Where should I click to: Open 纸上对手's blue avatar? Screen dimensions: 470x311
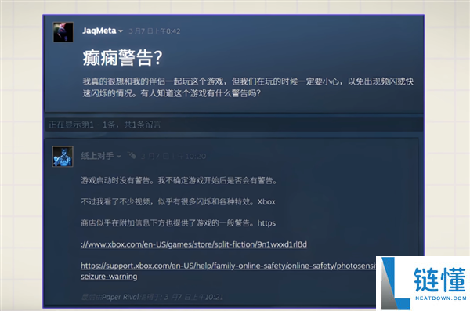pos(63,156)
